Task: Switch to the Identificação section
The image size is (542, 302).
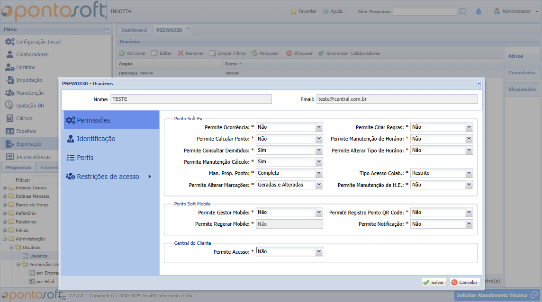Action: [96, 139]
